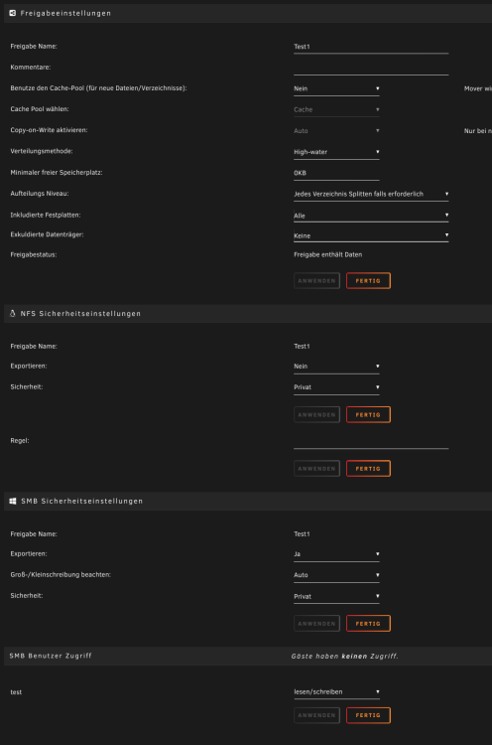The width and height of the screenshot is (492, 745).
Task: Open the Groß-/Kleinschreibung beachten dropdown
Action: [336, 575]
